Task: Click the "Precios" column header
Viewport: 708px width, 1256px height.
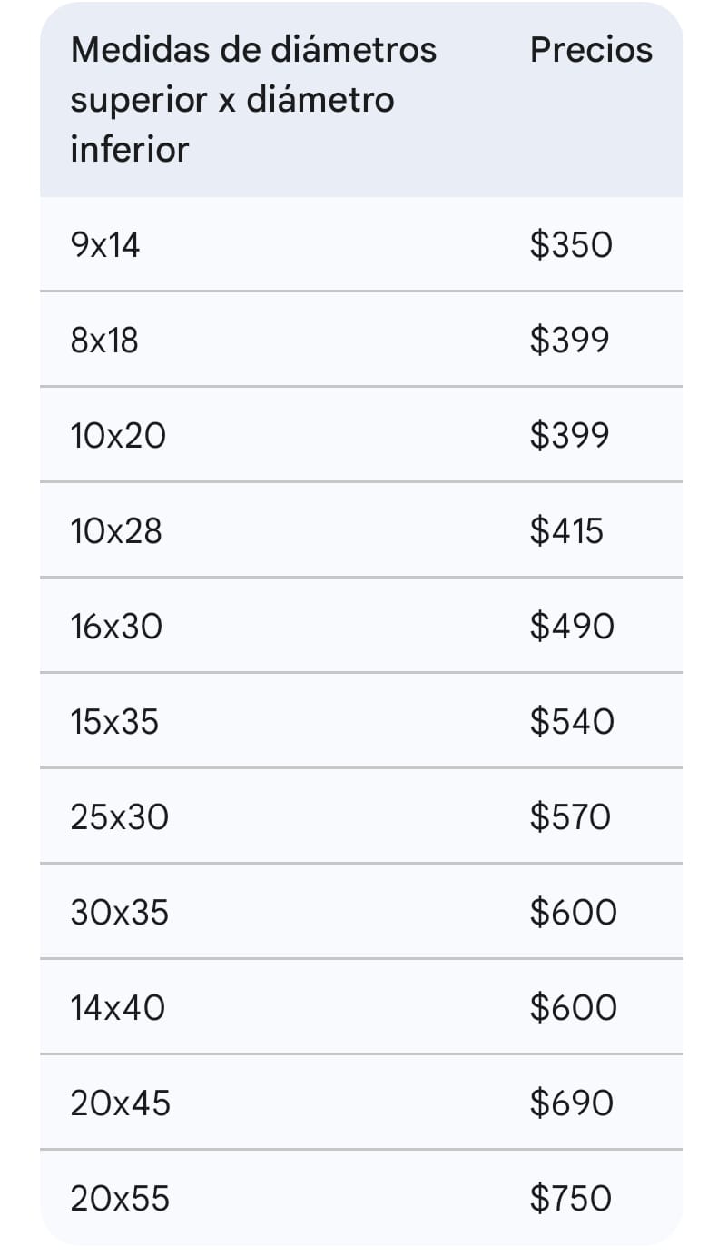Action: click(x=591, y=50)
